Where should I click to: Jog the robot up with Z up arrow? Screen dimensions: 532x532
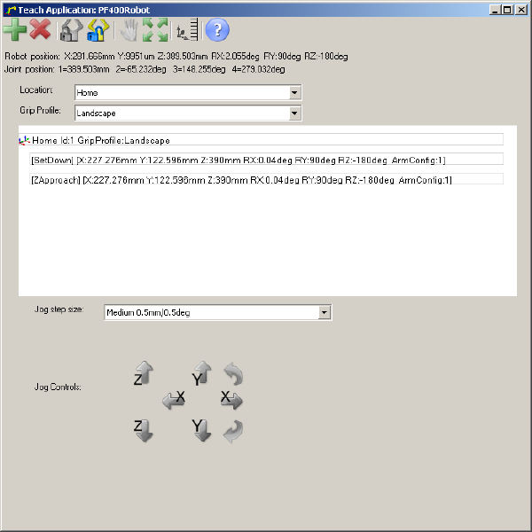[x=144, y=373]
